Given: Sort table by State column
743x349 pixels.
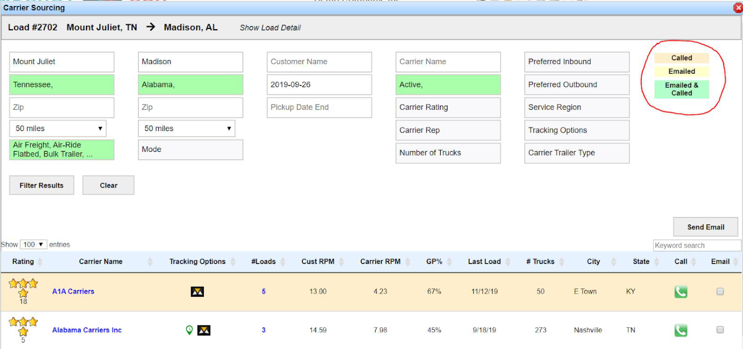Looking at the screenshot, I should [x=641, y=262].
